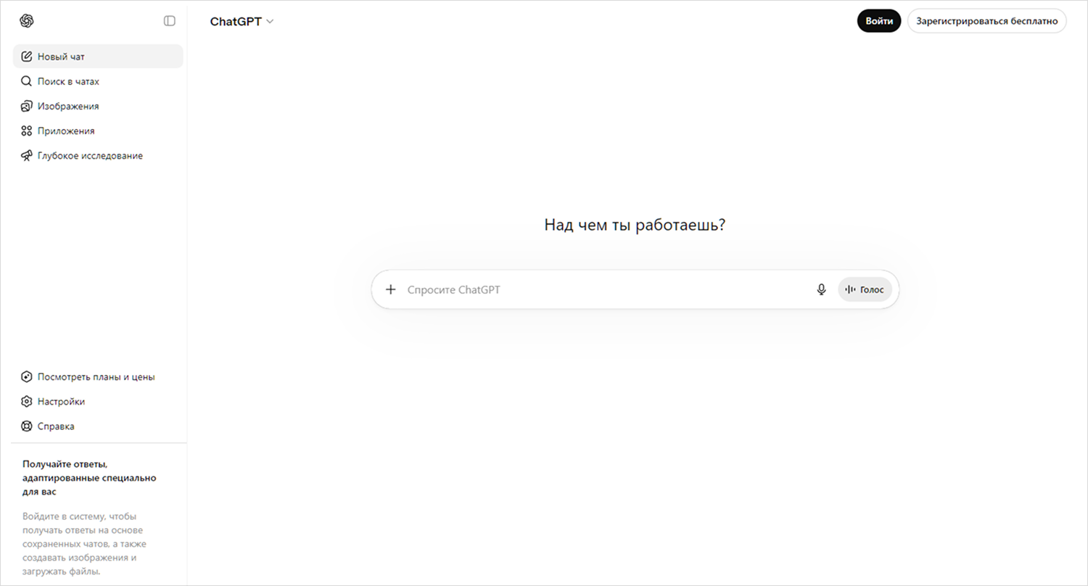Open Поиск в чатах

tap(98, 81)
